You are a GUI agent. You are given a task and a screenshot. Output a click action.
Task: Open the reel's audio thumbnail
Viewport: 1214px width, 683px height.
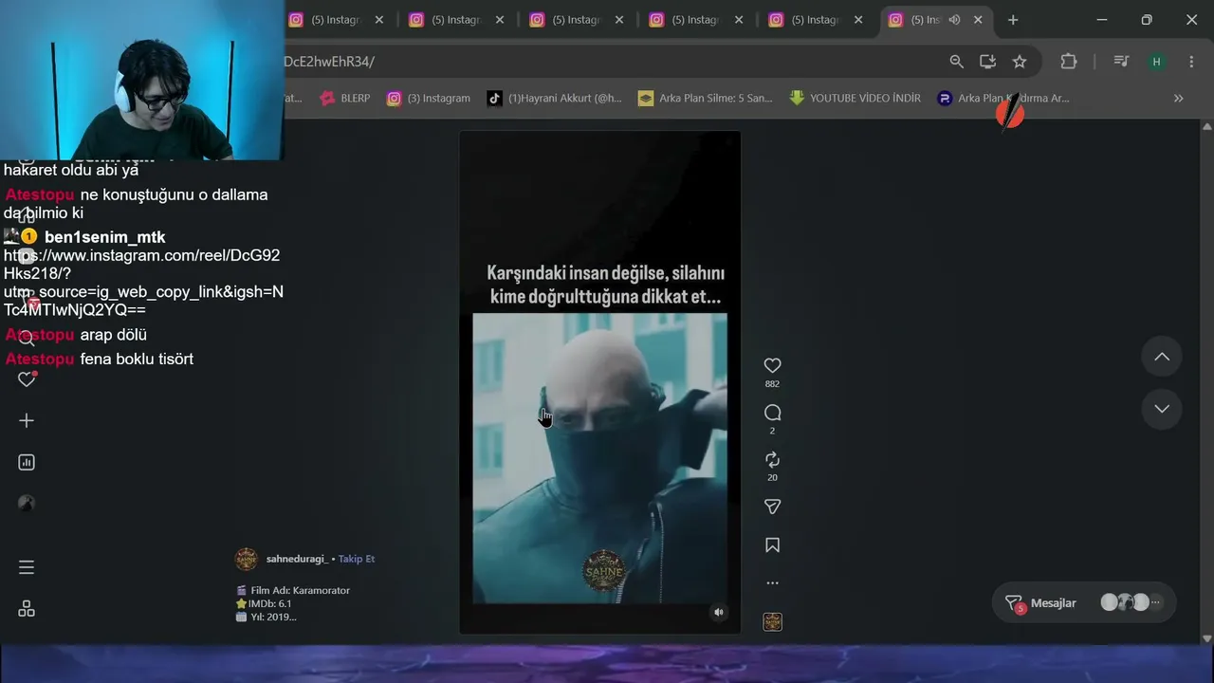(x=772, y=622)
